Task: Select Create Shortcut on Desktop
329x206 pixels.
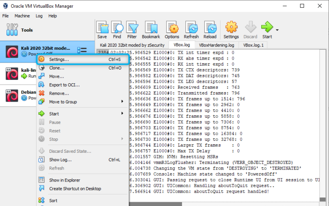Action: coord(75,188)
